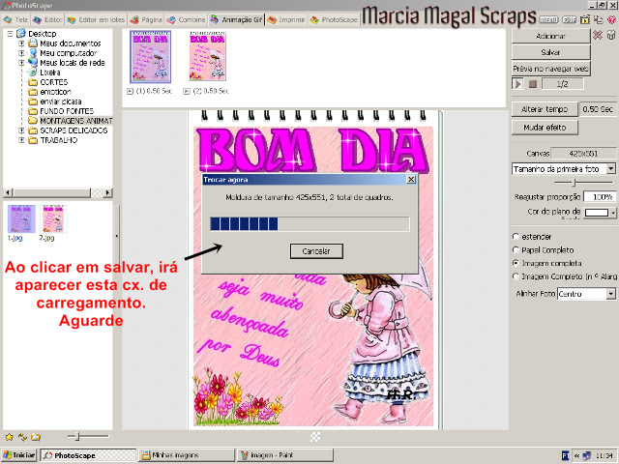The width and height of the screenshot is (619, 464).
Task: Select 1.jpg file thumbnail
Action: click(x=21, y=219)
